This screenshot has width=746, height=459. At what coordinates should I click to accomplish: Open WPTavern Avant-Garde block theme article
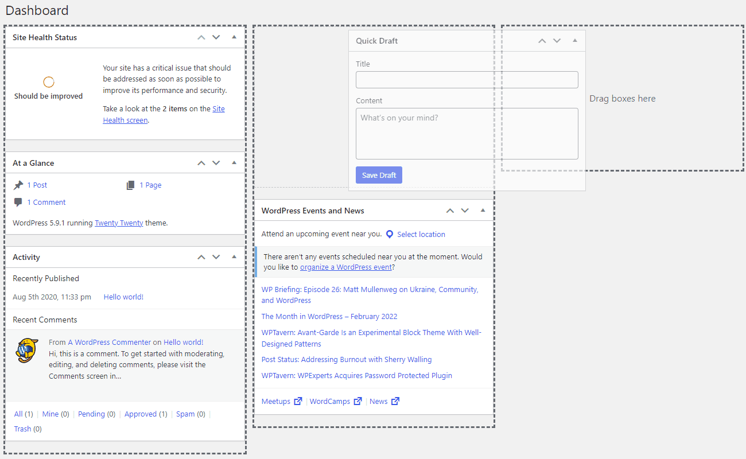pyautogui.click(x=372, y=338)
